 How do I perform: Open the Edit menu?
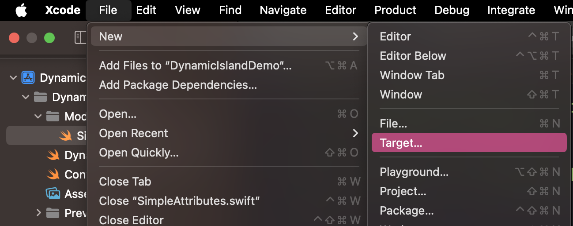pos(146,10)
